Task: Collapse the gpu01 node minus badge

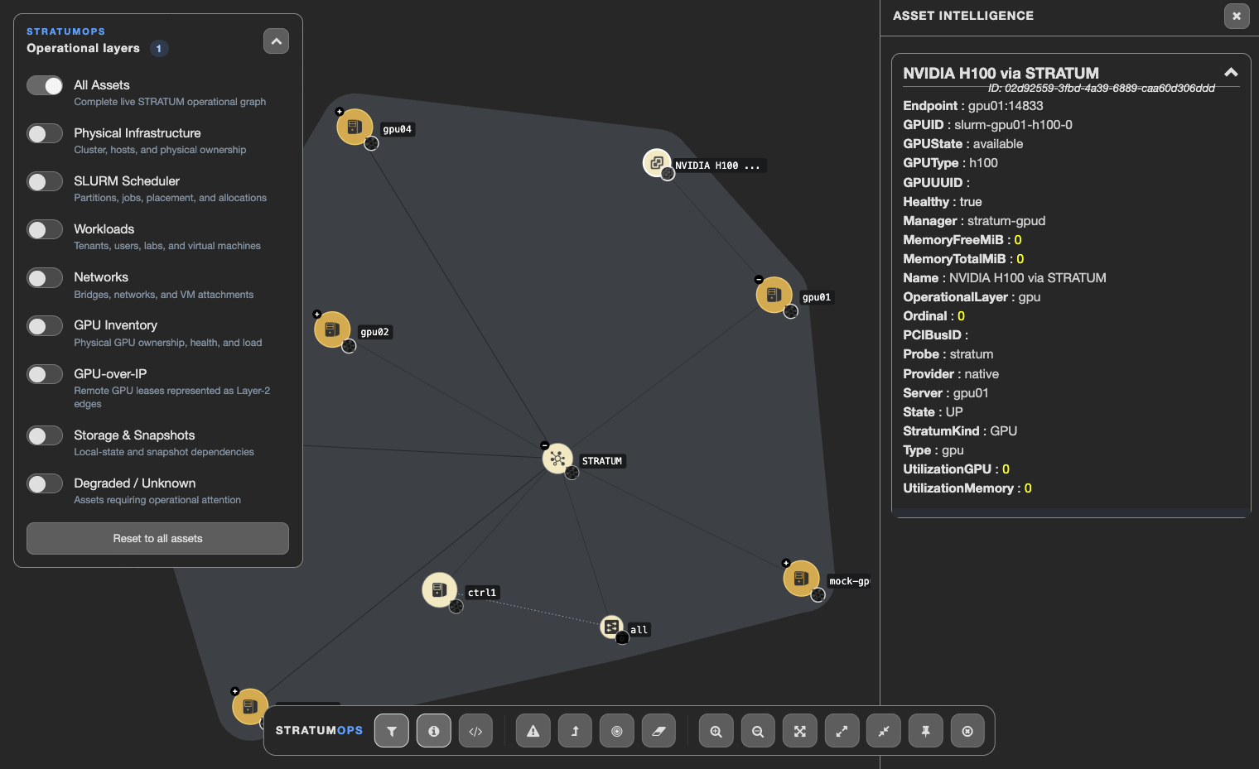Action: coord(758,279)
